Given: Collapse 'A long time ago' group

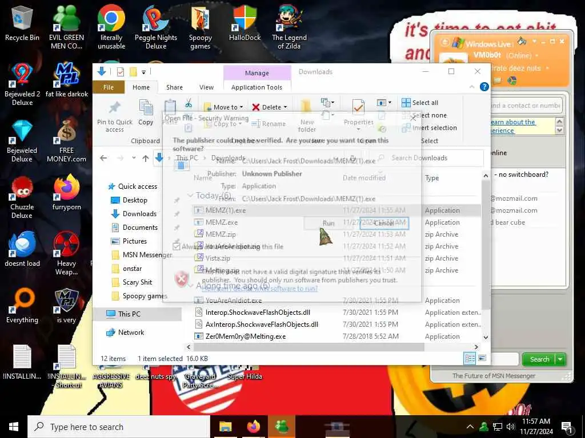Looking at the screenshot, I should tap(190, 286).
